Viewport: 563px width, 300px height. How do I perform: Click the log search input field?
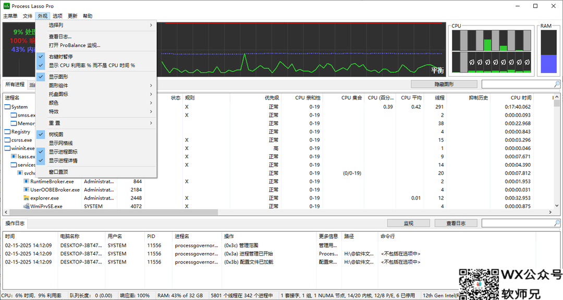pos(518,223)
